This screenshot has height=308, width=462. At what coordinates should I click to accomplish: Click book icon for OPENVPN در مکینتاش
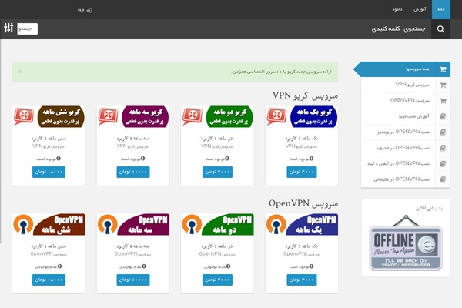pos(443,179)
